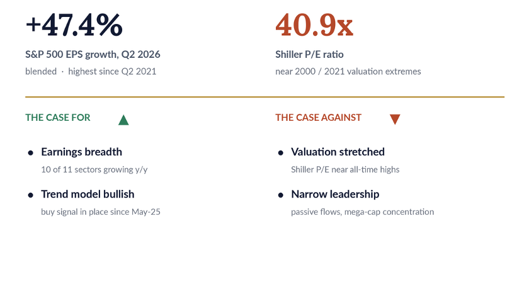Click the green up triangle icon

click(x=123, y=120)
